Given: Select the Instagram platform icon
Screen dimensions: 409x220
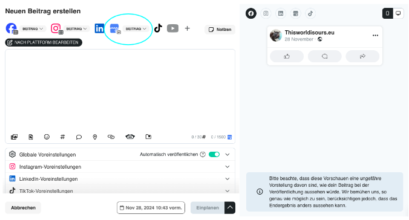Looking at the screenshot, I should pos(57,28).
